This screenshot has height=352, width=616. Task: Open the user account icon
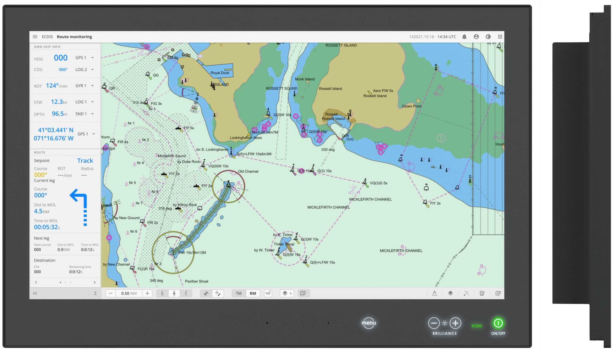coord(476,37)
